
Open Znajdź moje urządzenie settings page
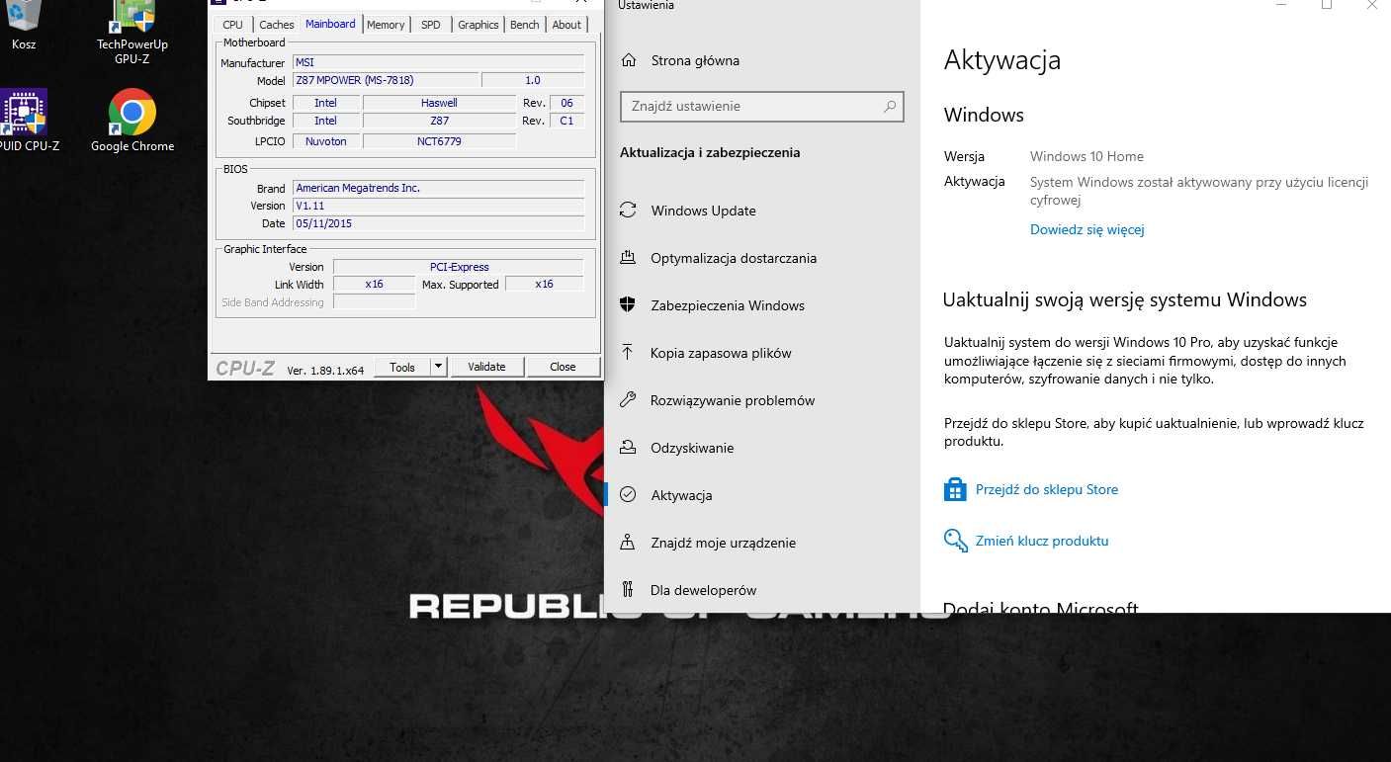[x=723, y=543]
